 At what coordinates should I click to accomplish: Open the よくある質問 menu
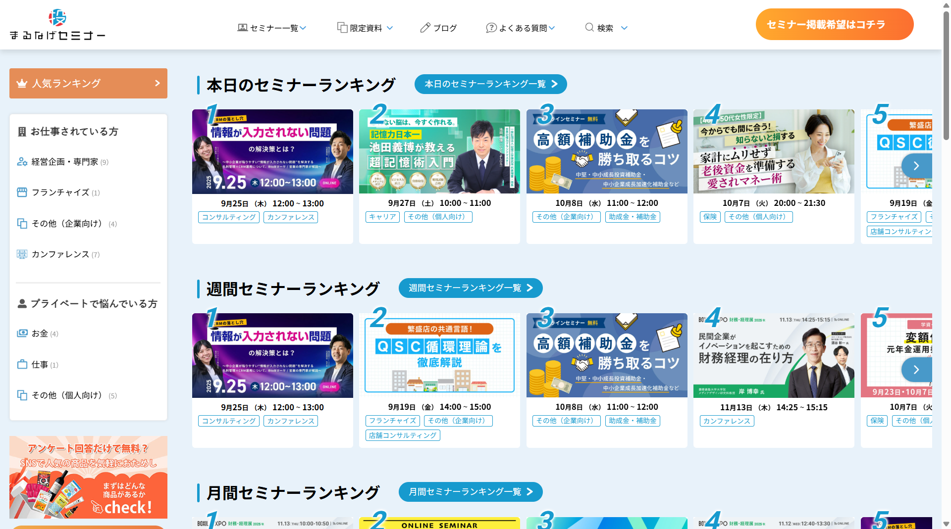(520, 28)
